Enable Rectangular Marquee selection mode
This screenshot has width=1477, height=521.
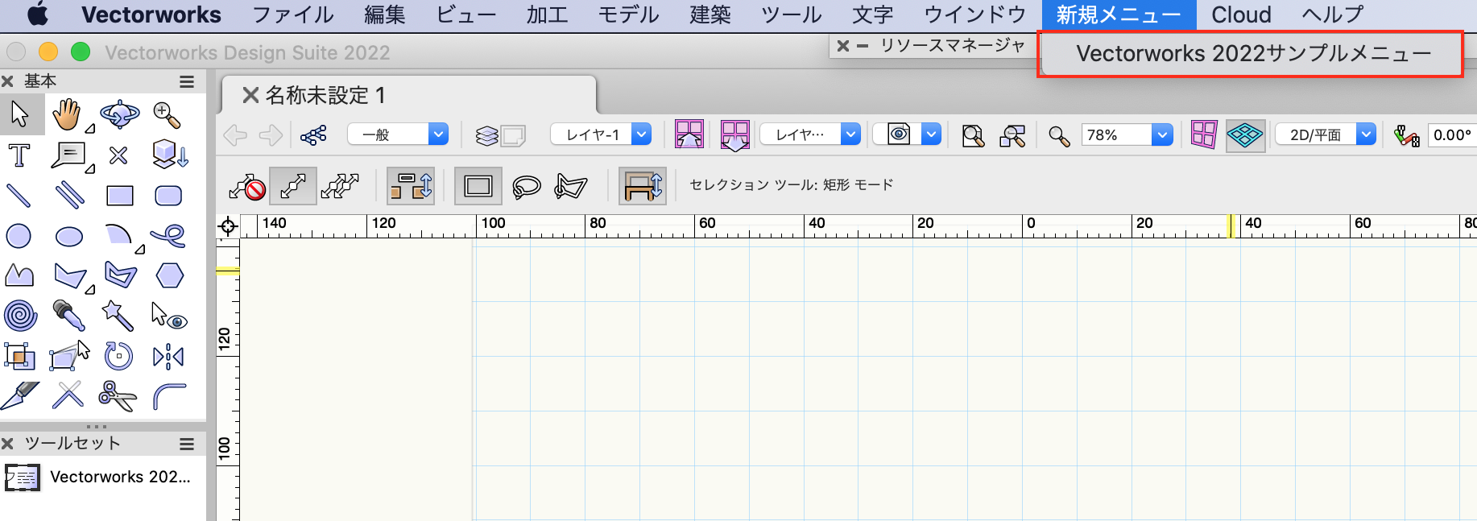pyautogui.click(x=478, y=186)
